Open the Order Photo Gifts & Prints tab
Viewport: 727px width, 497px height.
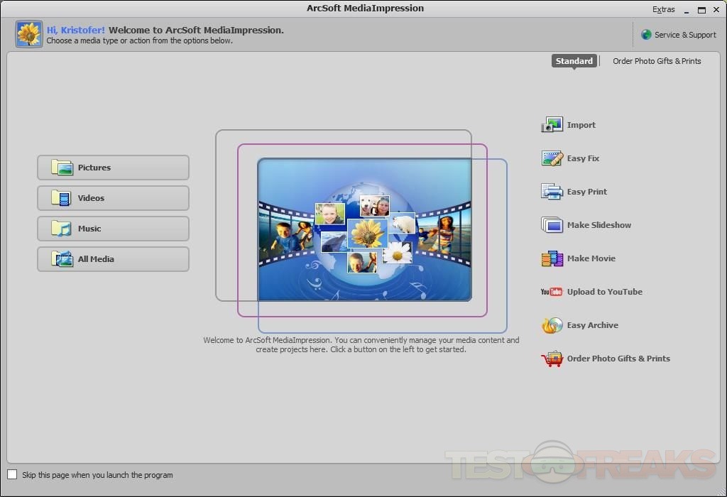tap(656, 61)
